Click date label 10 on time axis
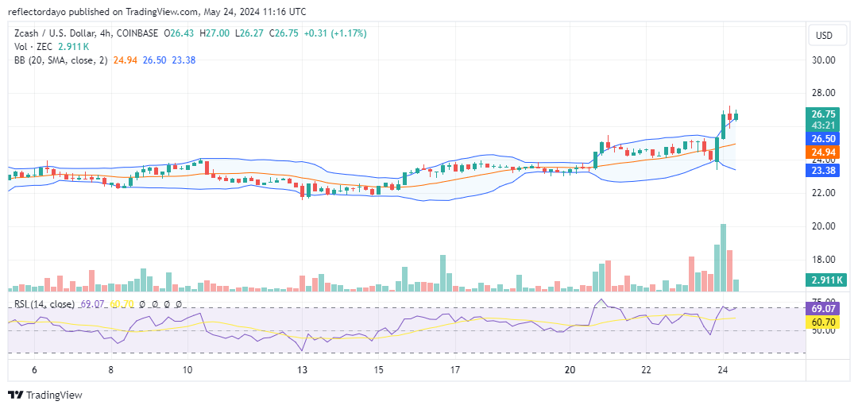 [x=187, y=370]
